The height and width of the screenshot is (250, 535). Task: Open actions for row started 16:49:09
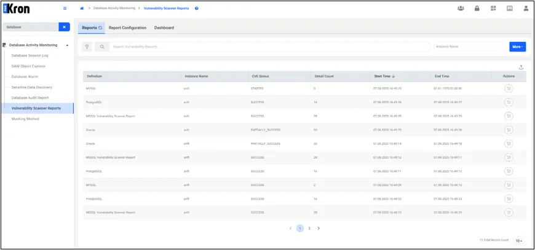click(x=509, y=185)
